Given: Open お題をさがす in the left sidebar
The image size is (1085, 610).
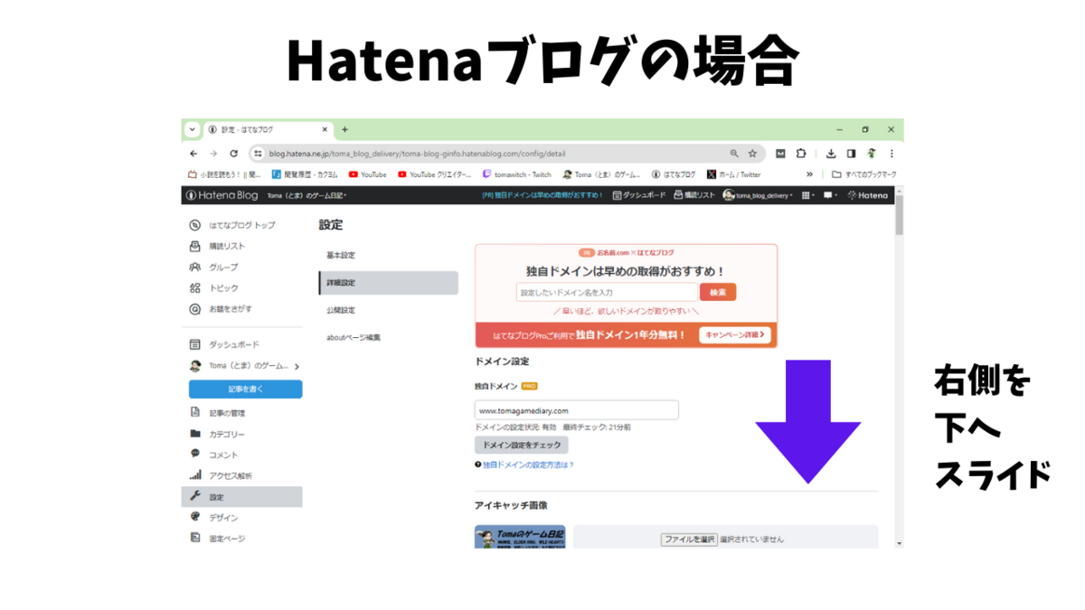Looking at the screenshot, I should [220, 309].
